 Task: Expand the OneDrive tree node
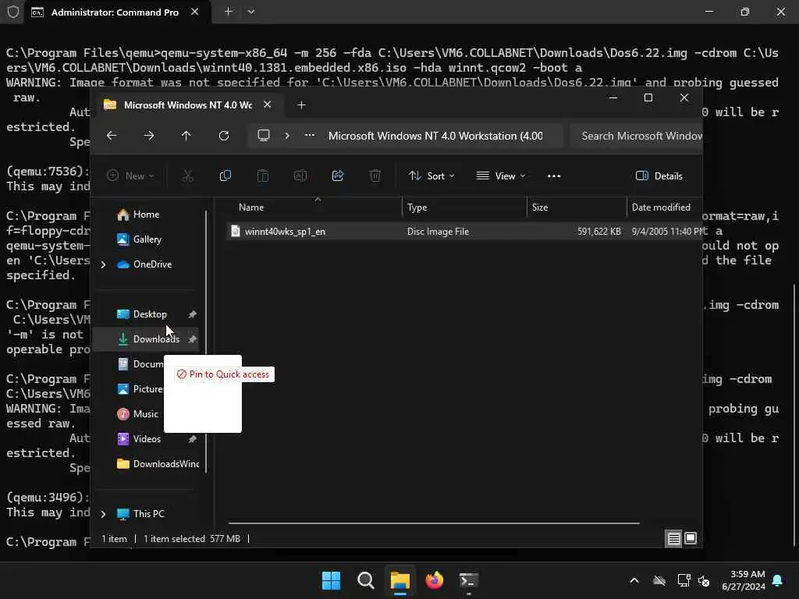pyautogui.click(x=104, y=264)
